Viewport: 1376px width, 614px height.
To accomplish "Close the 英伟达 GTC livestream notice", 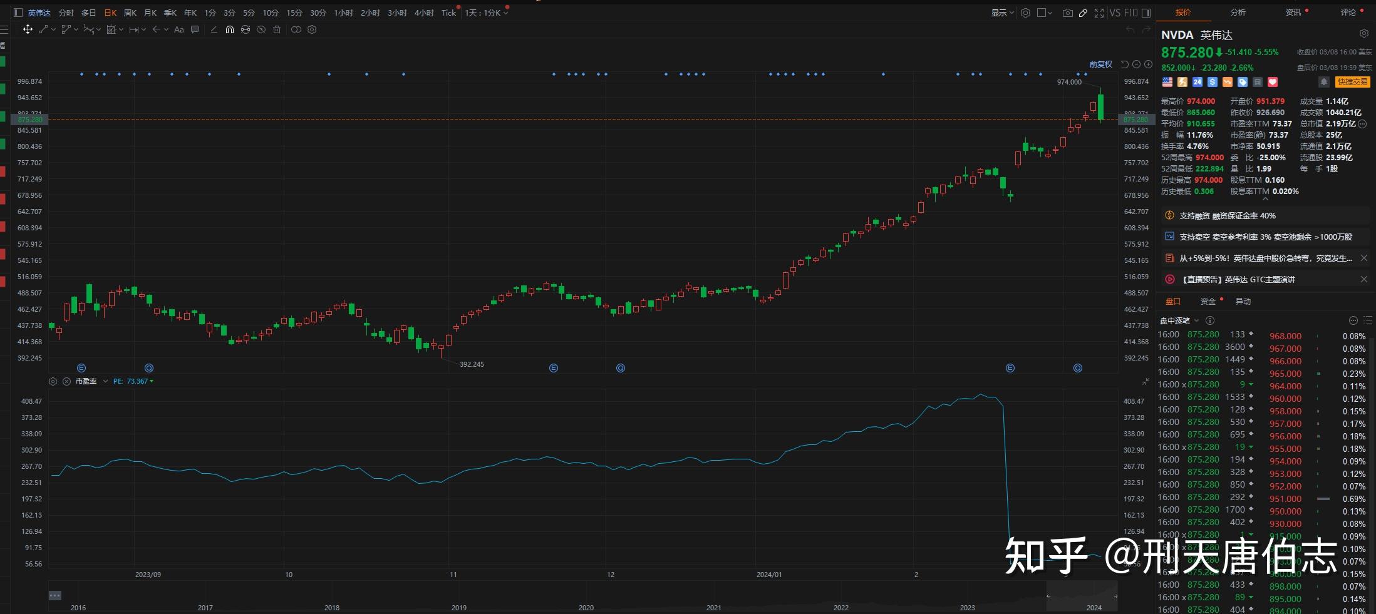I will [x=1364, y=279].
